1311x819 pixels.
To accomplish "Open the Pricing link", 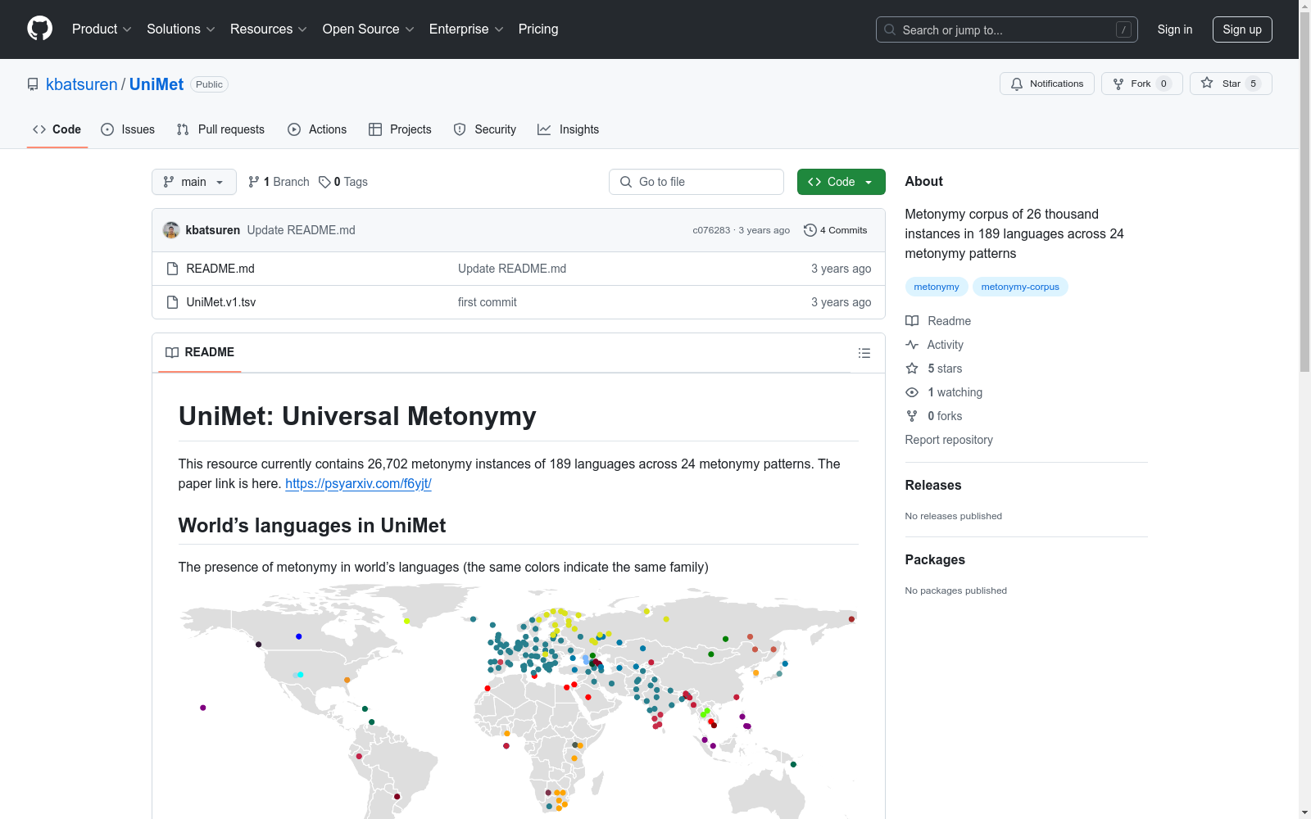I will [538, 29].
